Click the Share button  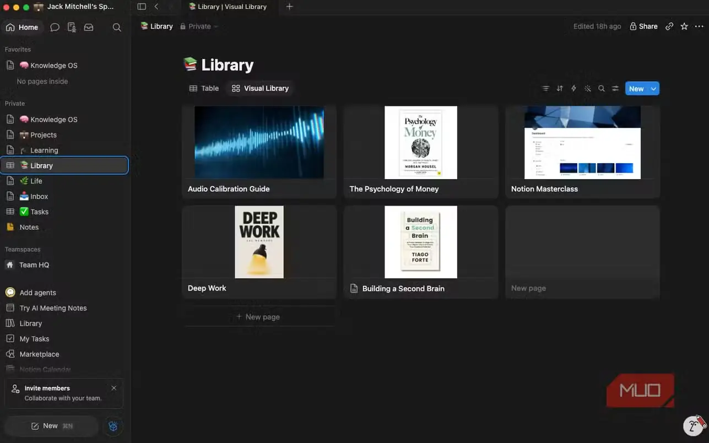pos(643,26)
